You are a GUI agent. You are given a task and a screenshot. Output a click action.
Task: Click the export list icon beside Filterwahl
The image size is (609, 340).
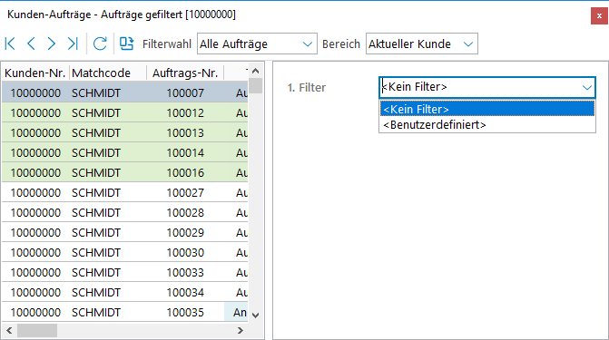[127, 44]
